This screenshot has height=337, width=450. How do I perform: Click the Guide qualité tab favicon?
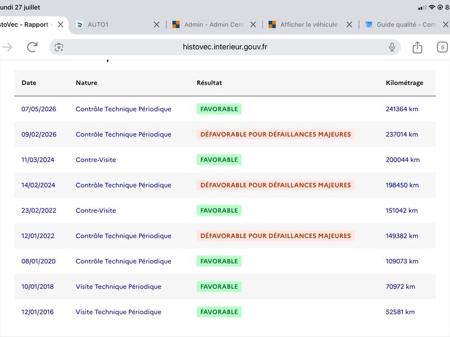tap(368, 25)
